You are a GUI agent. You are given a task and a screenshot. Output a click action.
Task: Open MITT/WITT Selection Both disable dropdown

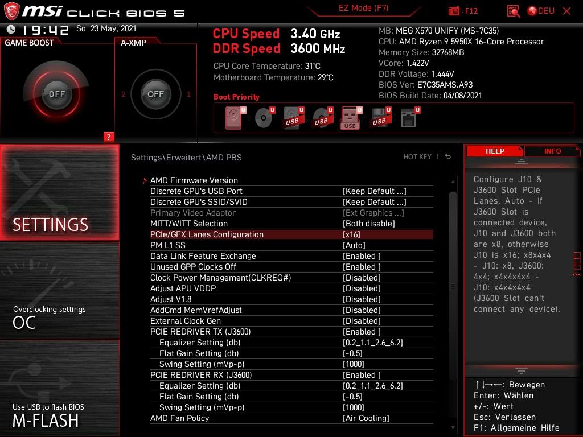(x=369, y=224)
